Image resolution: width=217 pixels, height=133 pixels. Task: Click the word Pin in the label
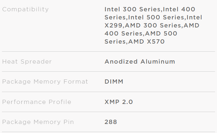69,122
